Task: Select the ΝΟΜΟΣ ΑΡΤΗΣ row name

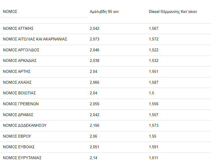Action: pyautogui.click(x=17, y=71)
